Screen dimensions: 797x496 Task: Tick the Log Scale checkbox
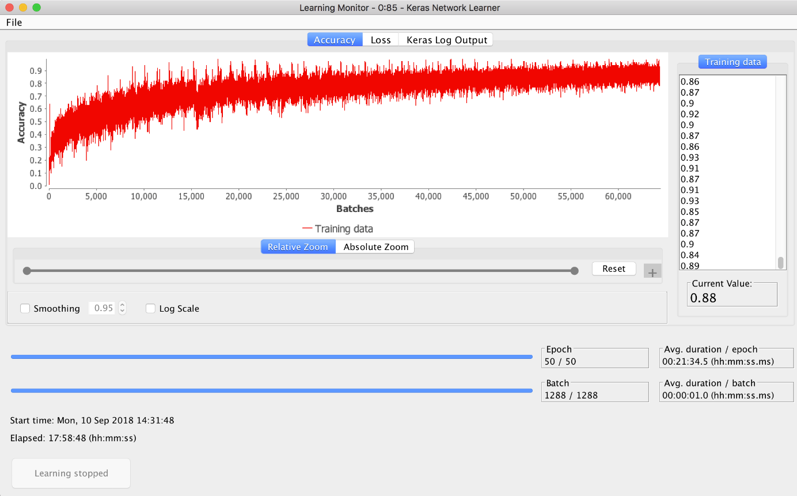[x=150, y=308]
